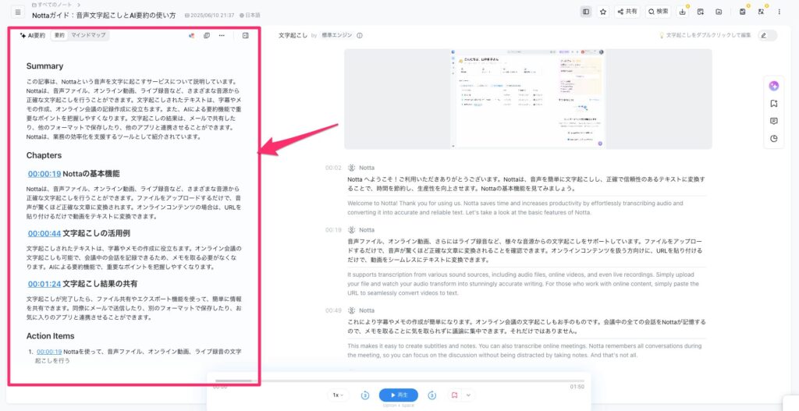Click the Japanese transcript paragraph at 00:02

527,184
